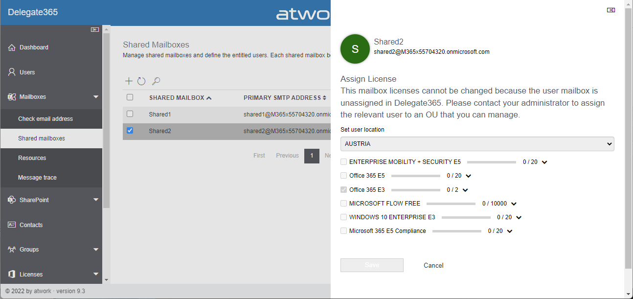This screenshot has width=633, height=299.
Task: Go to Previous page in pagination
Action: (287, 156)
